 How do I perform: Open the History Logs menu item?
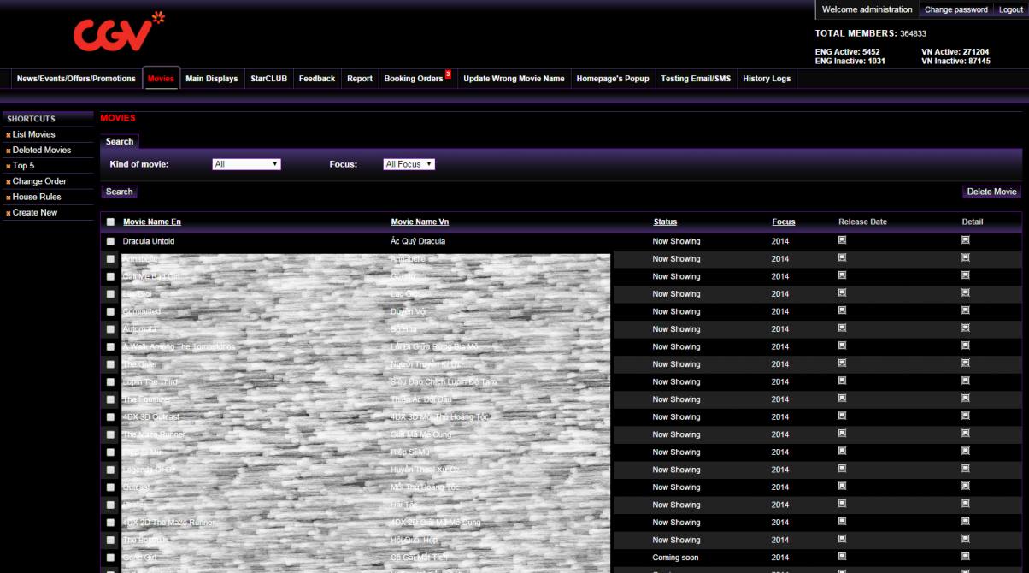point(767,79)
